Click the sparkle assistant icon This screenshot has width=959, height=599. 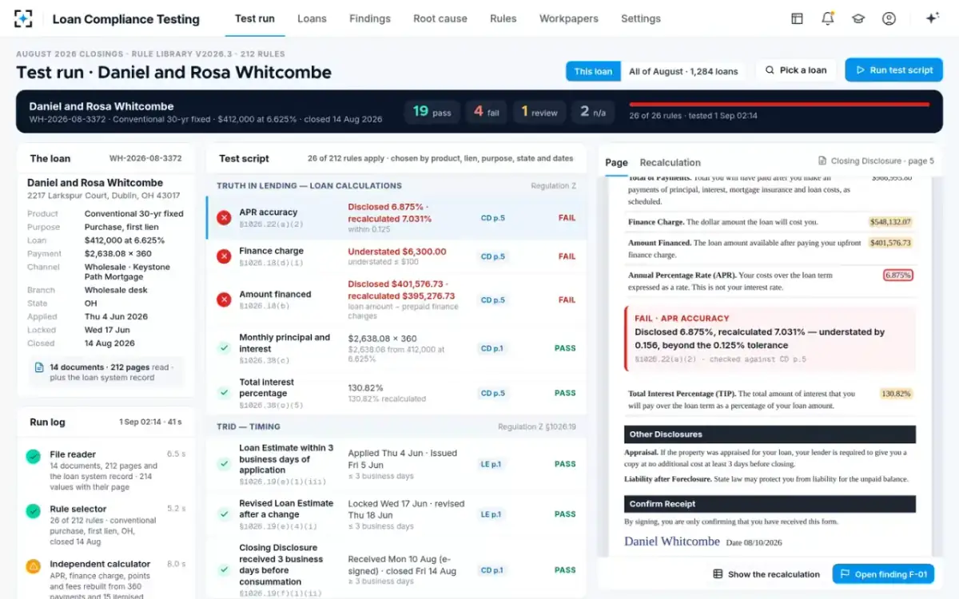tap(932, 18)
